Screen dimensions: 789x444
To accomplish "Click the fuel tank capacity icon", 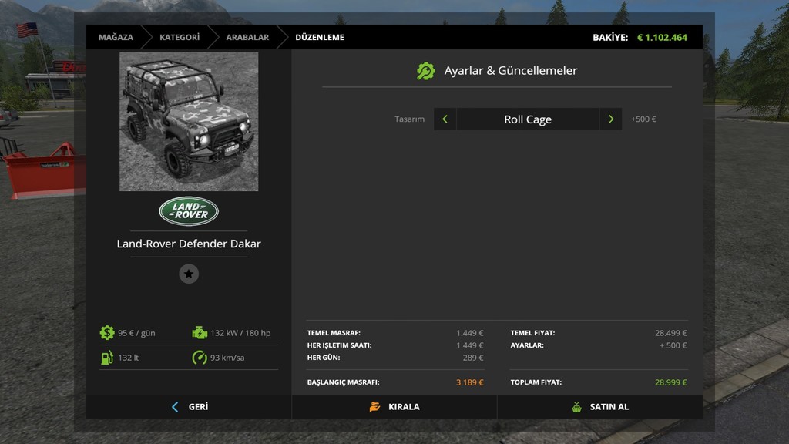I will (107, 358).
